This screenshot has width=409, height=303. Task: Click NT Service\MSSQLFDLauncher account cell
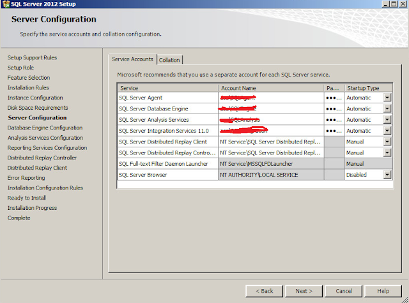pyautogui.click(x=271, y=164)
